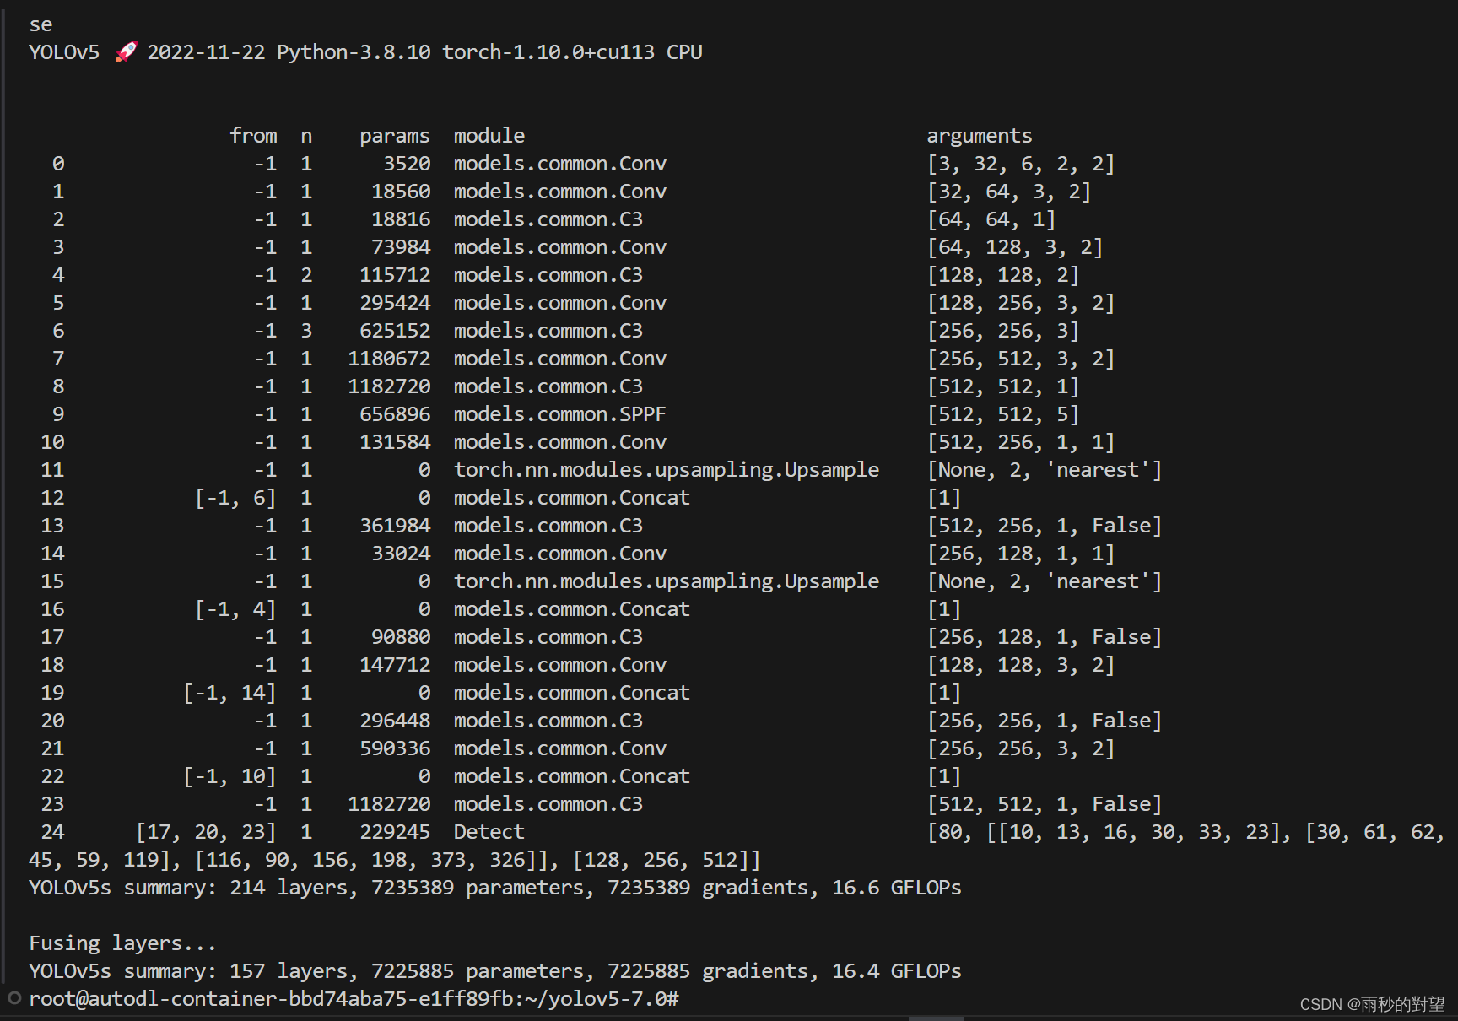Click the params value 3520 in row 0
1458x1021 pixels.
[407, 164]
